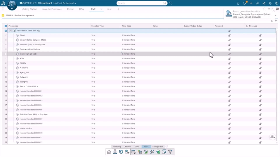This screenshot has width=280, height=157.
Task: Collapse the Paracetamol Tablet tree node
Action: [10, 31]
